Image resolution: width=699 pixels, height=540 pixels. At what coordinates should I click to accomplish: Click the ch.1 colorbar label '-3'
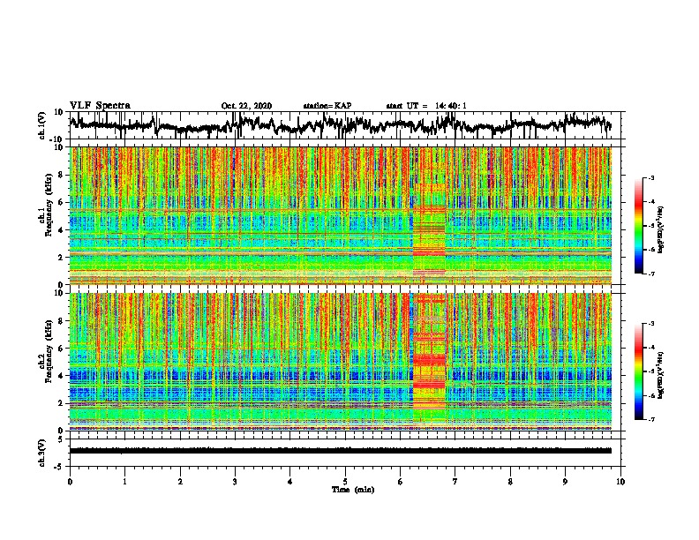pos(650,177)
